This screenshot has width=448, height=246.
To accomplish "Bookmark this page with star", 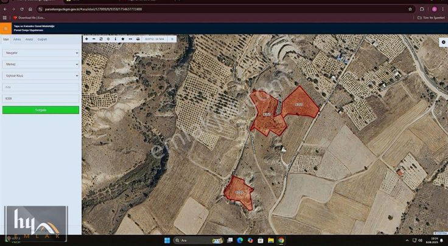I will tap(410, 9).
